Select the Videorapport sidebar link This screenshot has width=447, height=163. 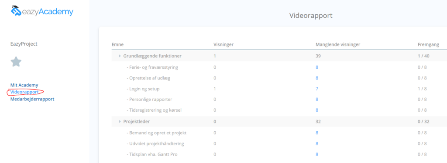24,92
